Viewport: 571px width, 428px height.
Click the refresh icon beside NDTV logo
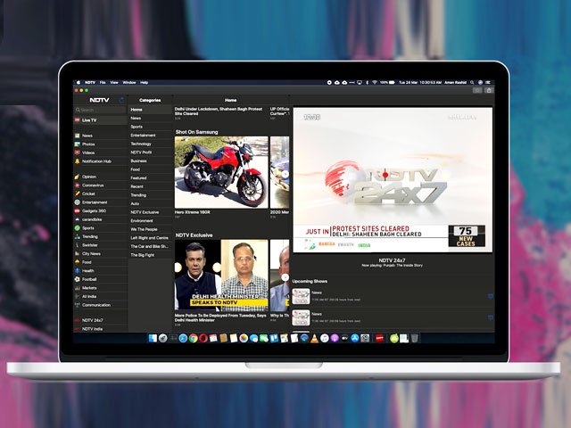(x=121, y=100)
